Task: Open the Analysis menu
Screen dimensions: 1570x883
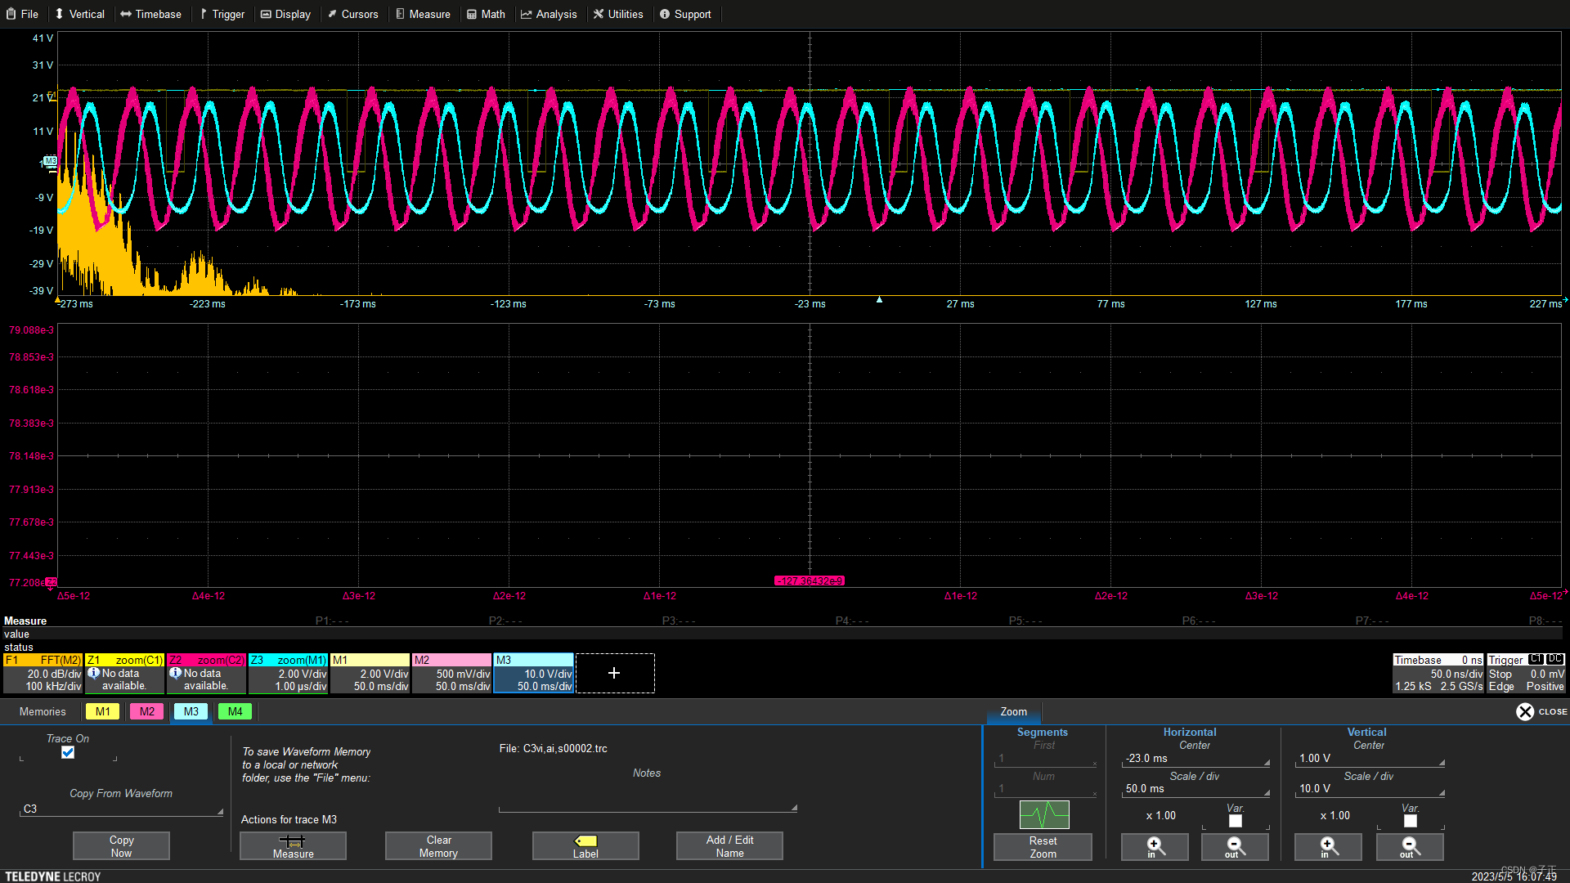Action: pyautogui.click(x=549, y=14)
